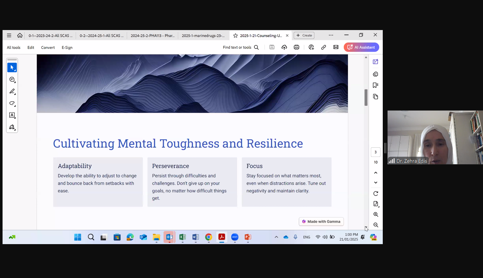Zoom in using magnifier plus icon
The image size is (483, 278).
376,214
